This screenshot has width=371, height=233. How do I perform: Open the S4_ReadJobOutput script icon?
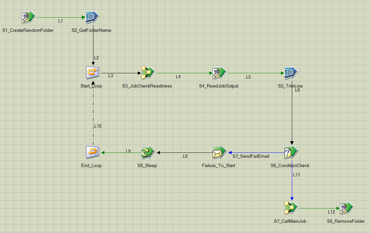[220, 72]
